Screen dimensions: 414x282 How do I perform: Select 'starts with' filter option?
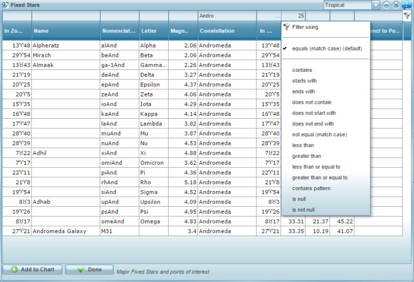point(304,81)
